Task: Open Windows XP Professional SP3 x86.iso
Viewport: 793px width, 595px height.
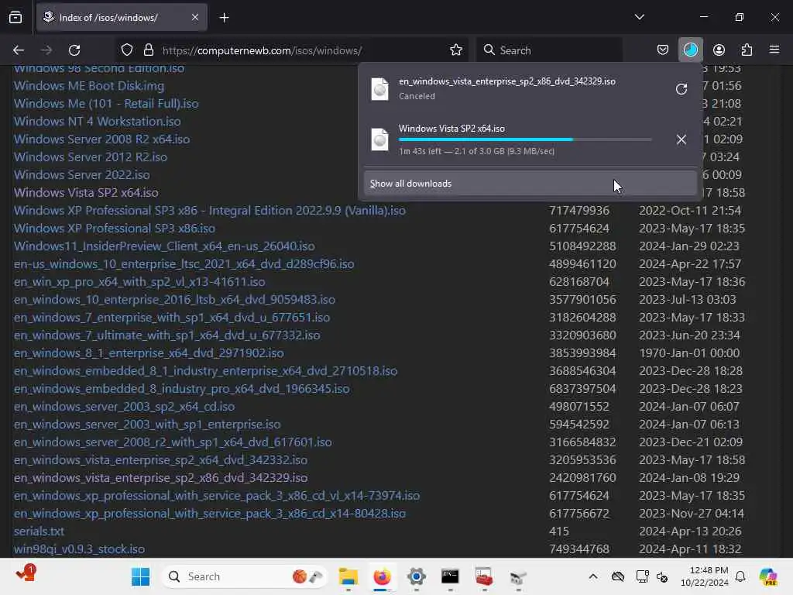Action: pos(115,229)
